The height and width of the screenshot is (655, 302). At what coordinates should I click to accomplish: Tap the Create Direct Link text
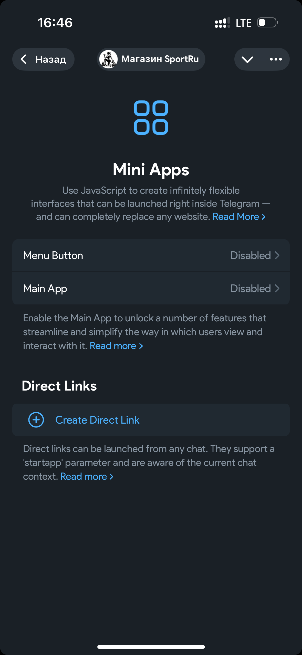[x=97, y=420]
